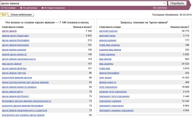Viewport: 192px width, 117px height.
Task: Open 'биография арсена авакова национальность' link
Action: [27, 101]
